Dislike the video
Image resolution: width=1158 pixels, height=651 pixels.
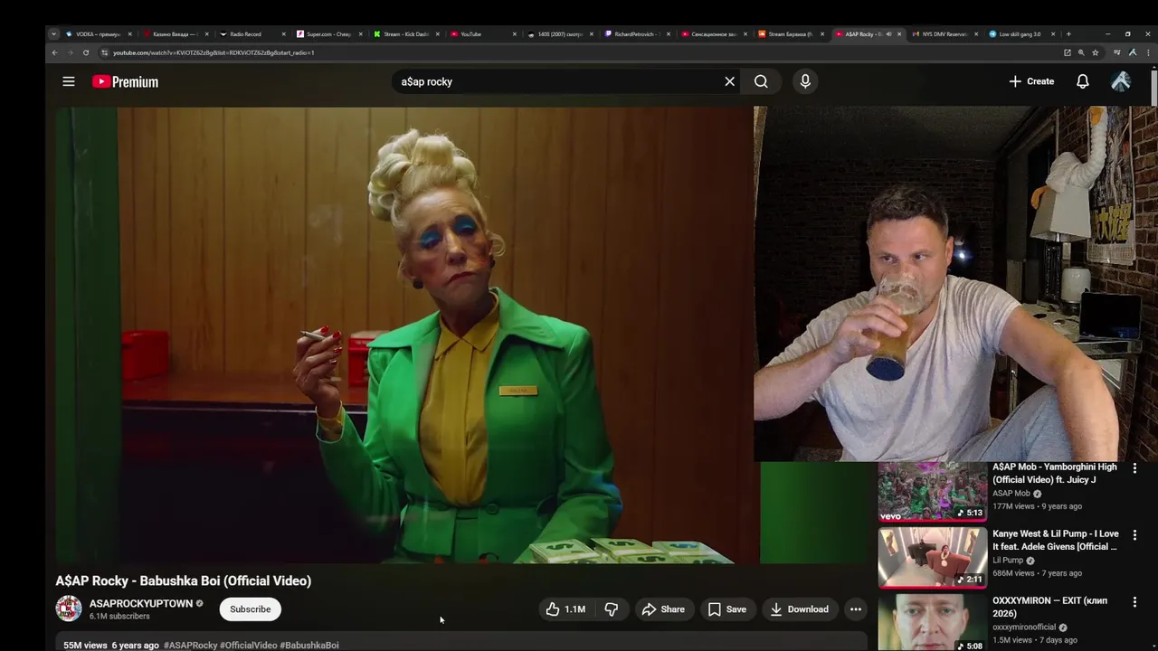click(612, 609)
